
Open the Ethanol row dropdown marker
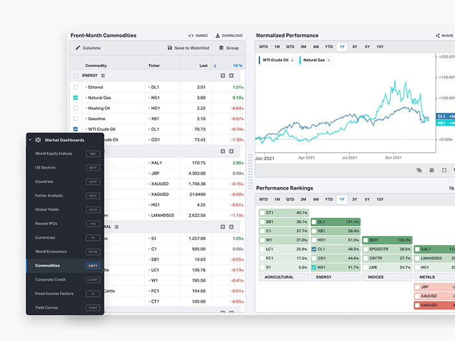[87, 87]
